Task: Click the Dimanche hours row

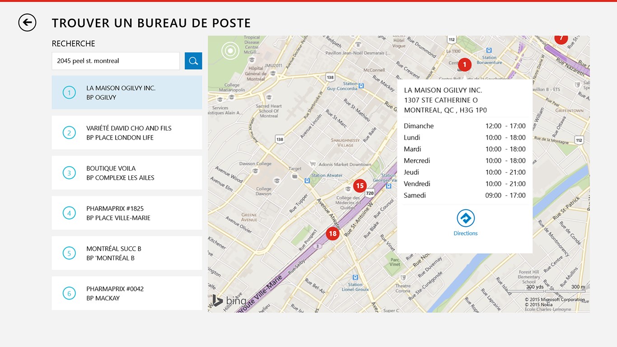Action: click(x=465, y=126)
